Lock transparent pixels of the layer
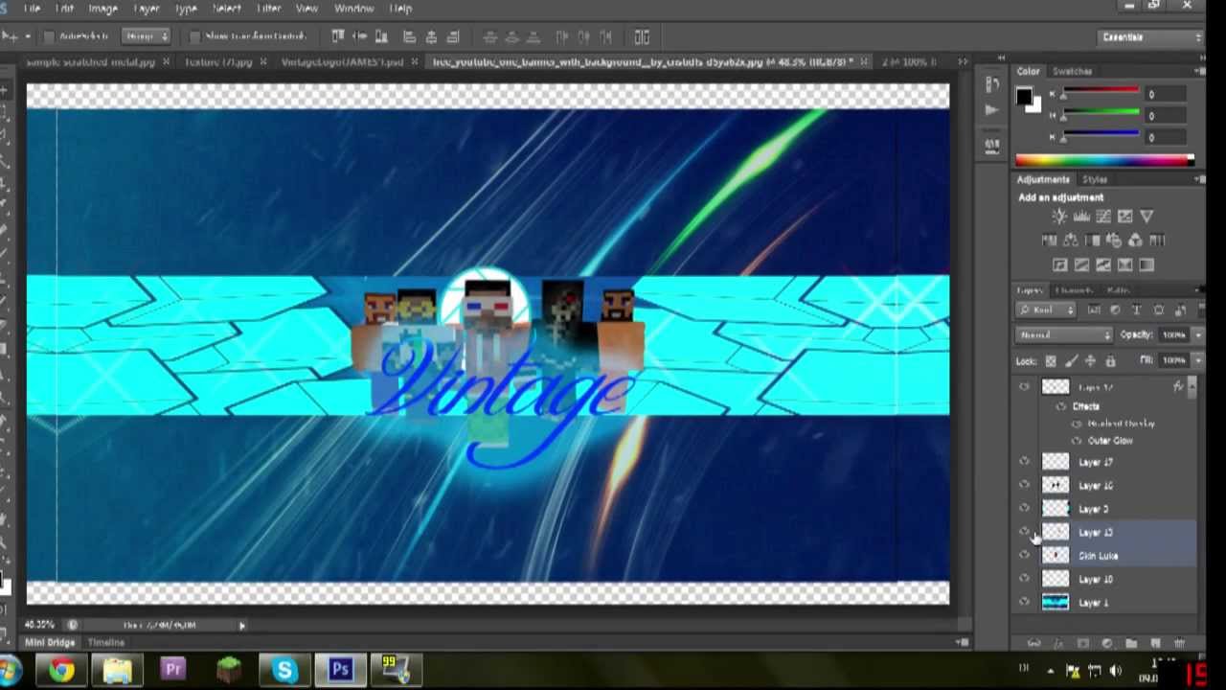This screenshot has height=690, width=1226. click(1051, 361)
